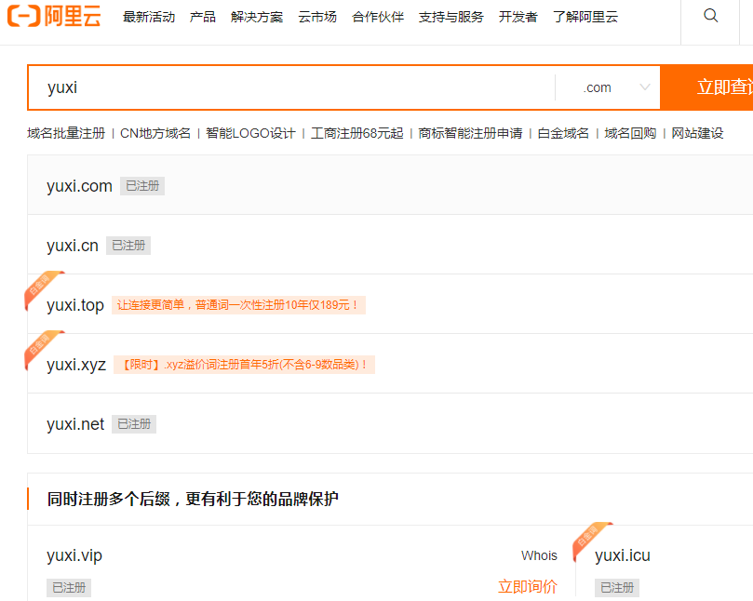Expand the 了解阿里云 navigation menu

585,16
